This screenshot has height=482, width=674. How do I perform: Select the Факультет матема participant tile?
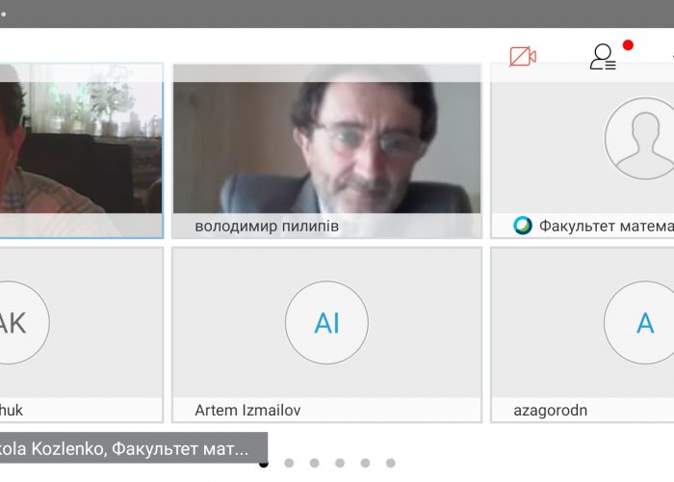coord(583,150)
